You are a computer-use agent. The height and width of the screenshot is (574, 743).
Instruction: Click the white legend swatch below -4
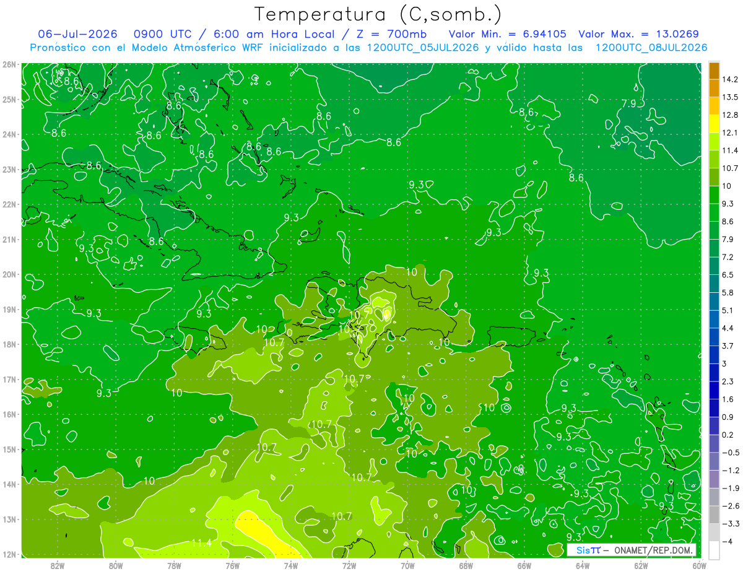[714, 550]
